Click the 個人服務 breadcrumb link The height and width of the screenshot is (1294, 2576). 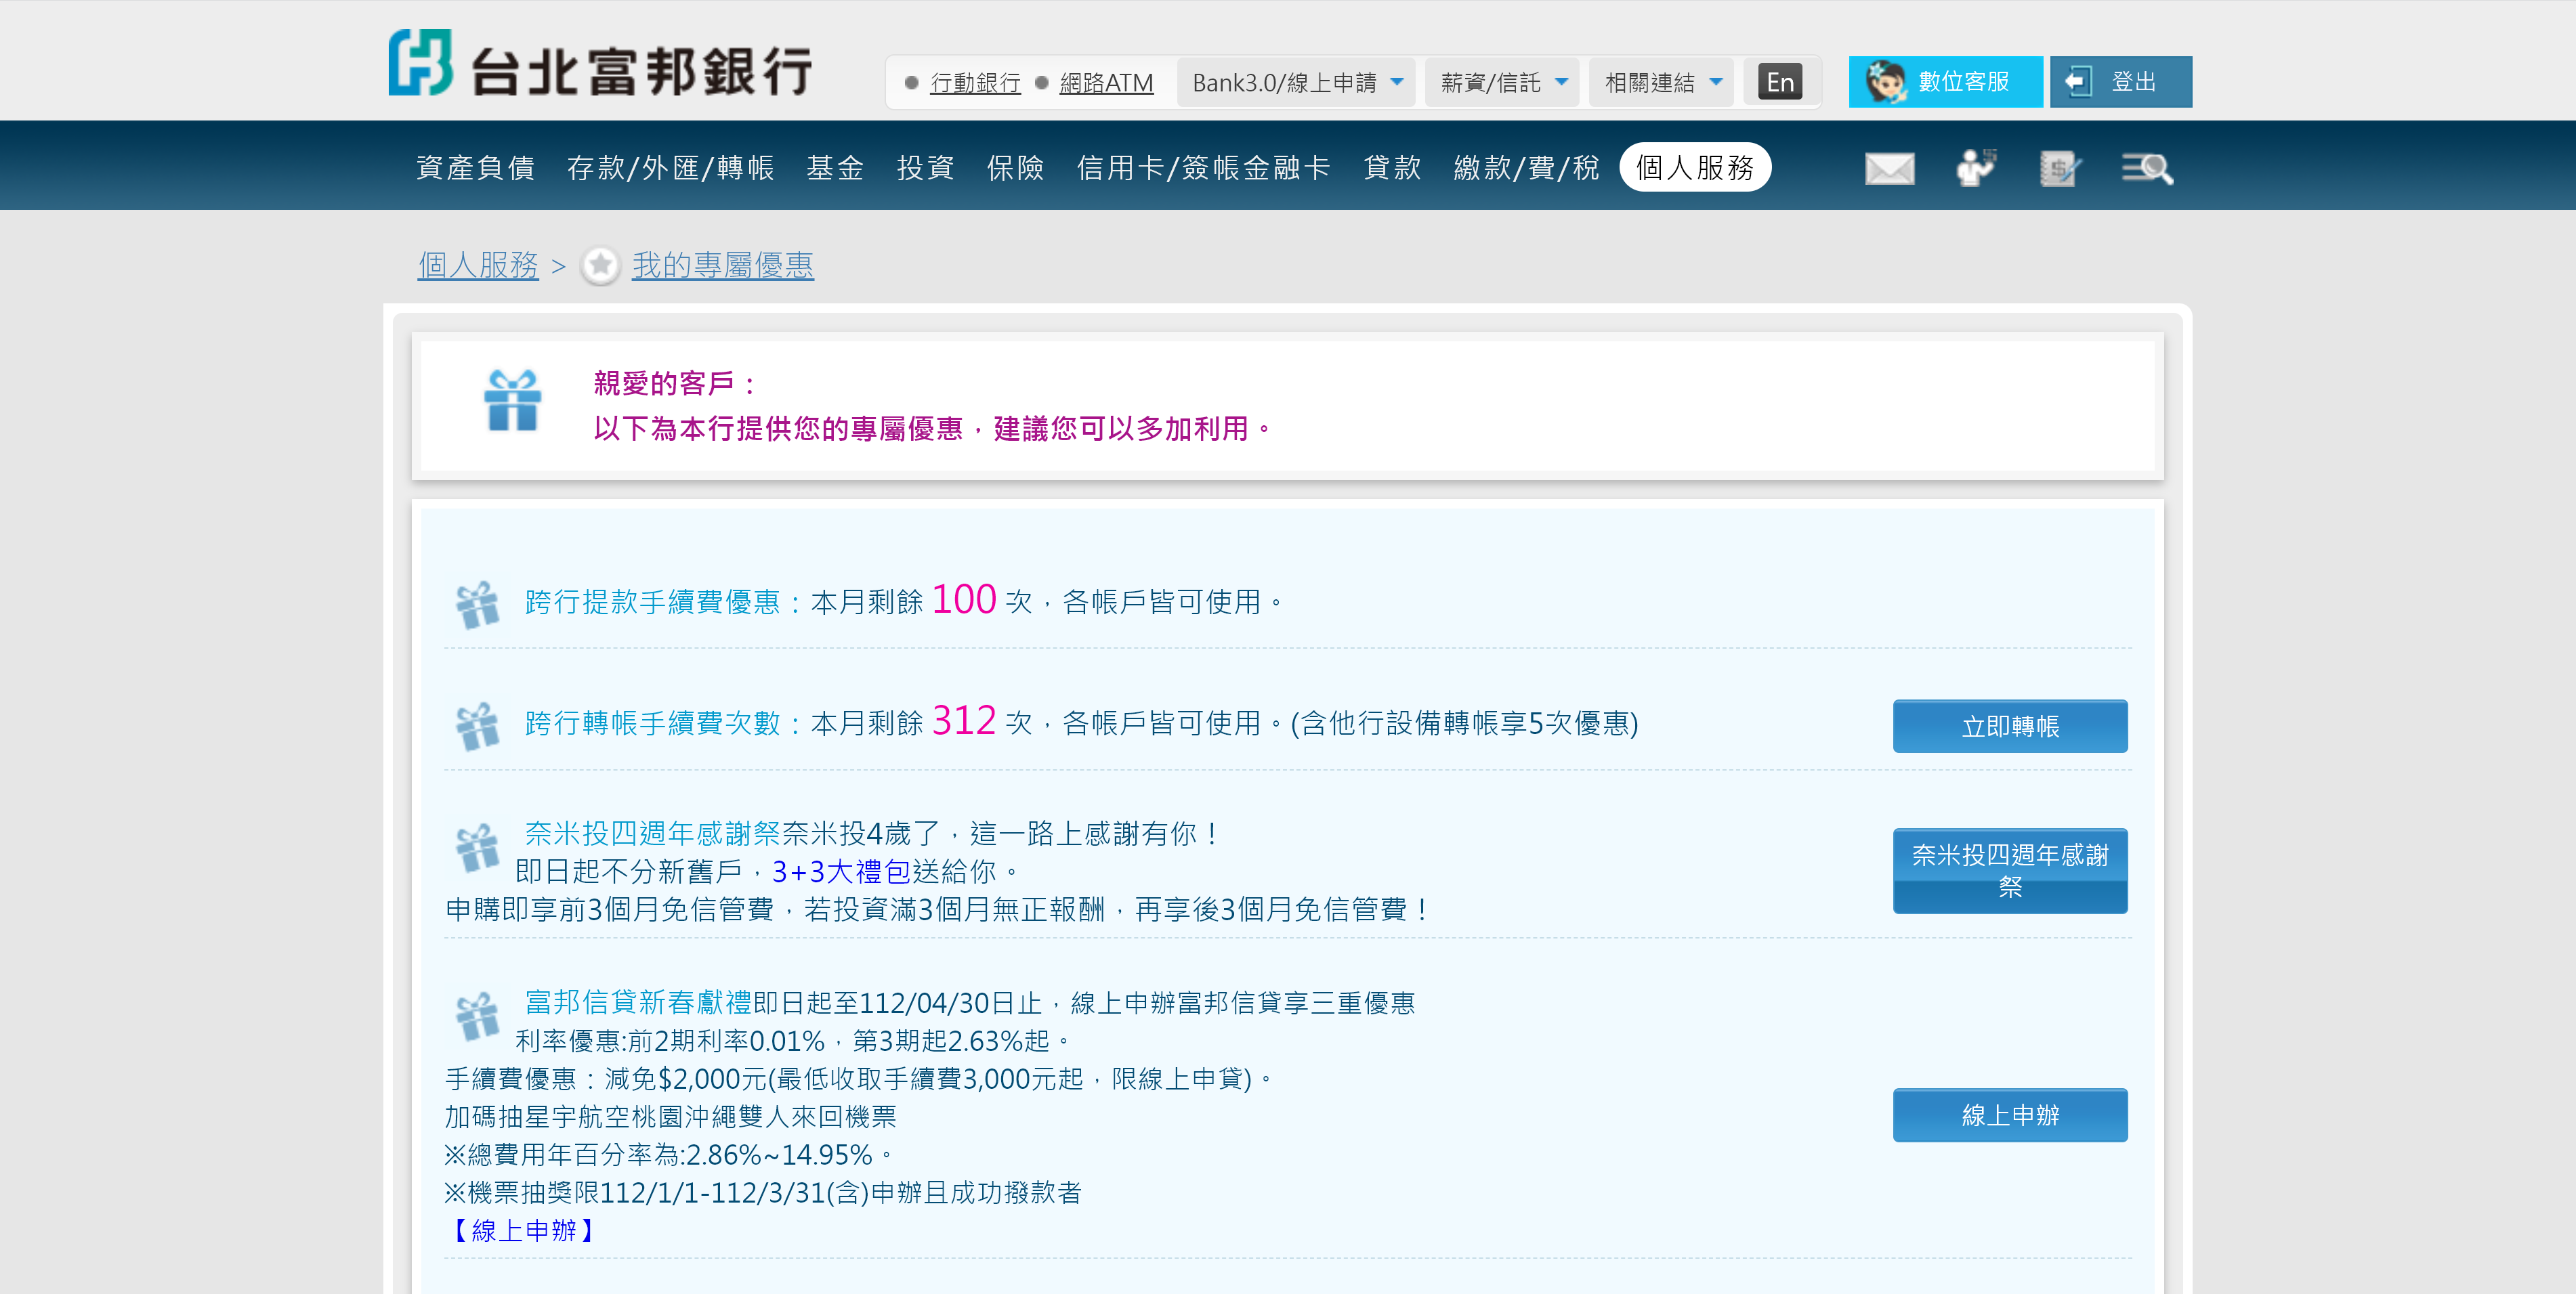click(x=478, y=265)
